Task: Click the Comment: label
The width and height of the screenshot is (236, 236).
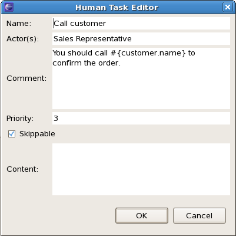Action: [26, 78]
